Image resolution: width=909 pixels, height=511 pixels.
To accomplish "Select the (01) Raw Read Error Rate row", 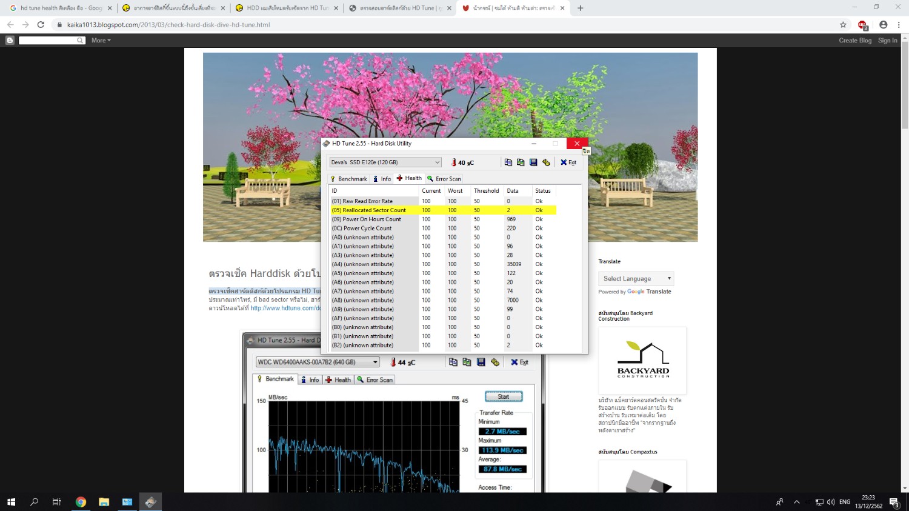I will [443, 201].
